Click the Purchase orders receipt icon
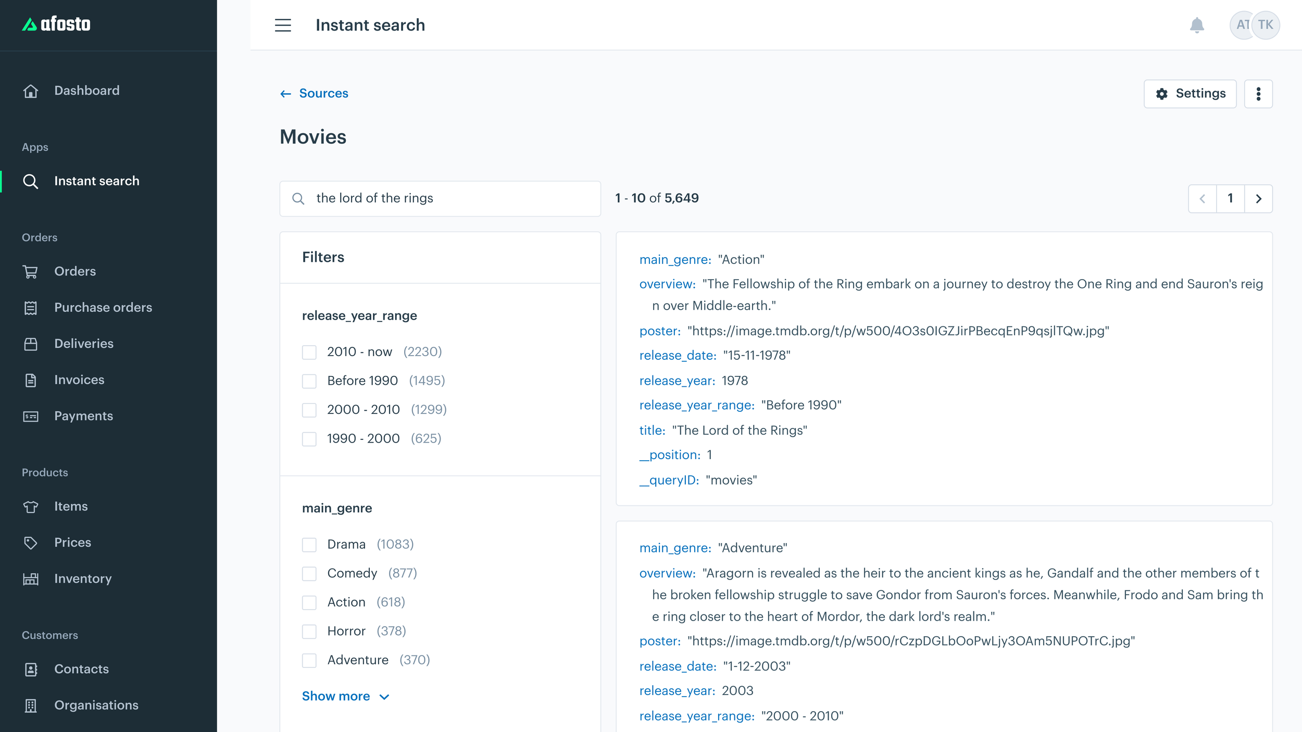1302x732 pixels. click(31, 308)
